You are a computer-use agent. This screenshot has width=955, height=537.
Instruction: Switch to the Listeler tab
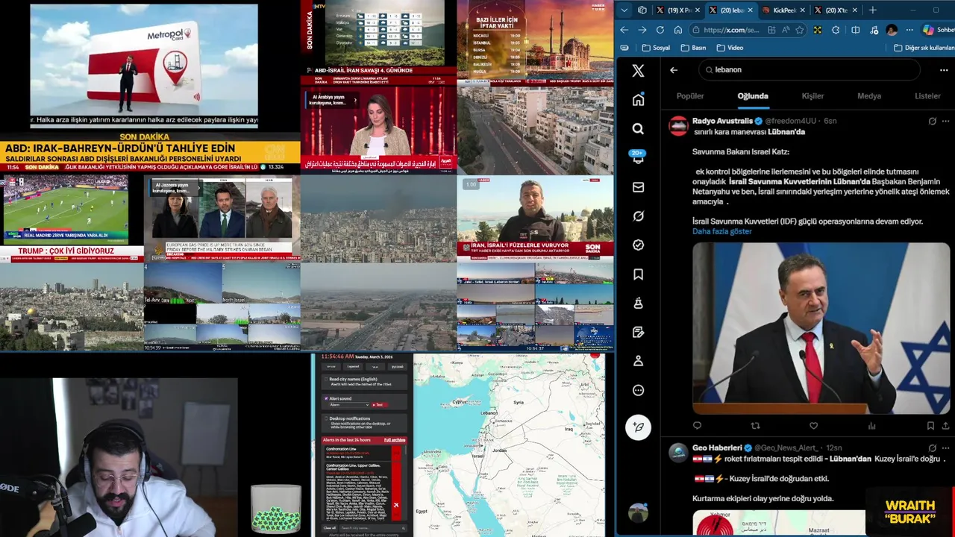coord(928,96)
